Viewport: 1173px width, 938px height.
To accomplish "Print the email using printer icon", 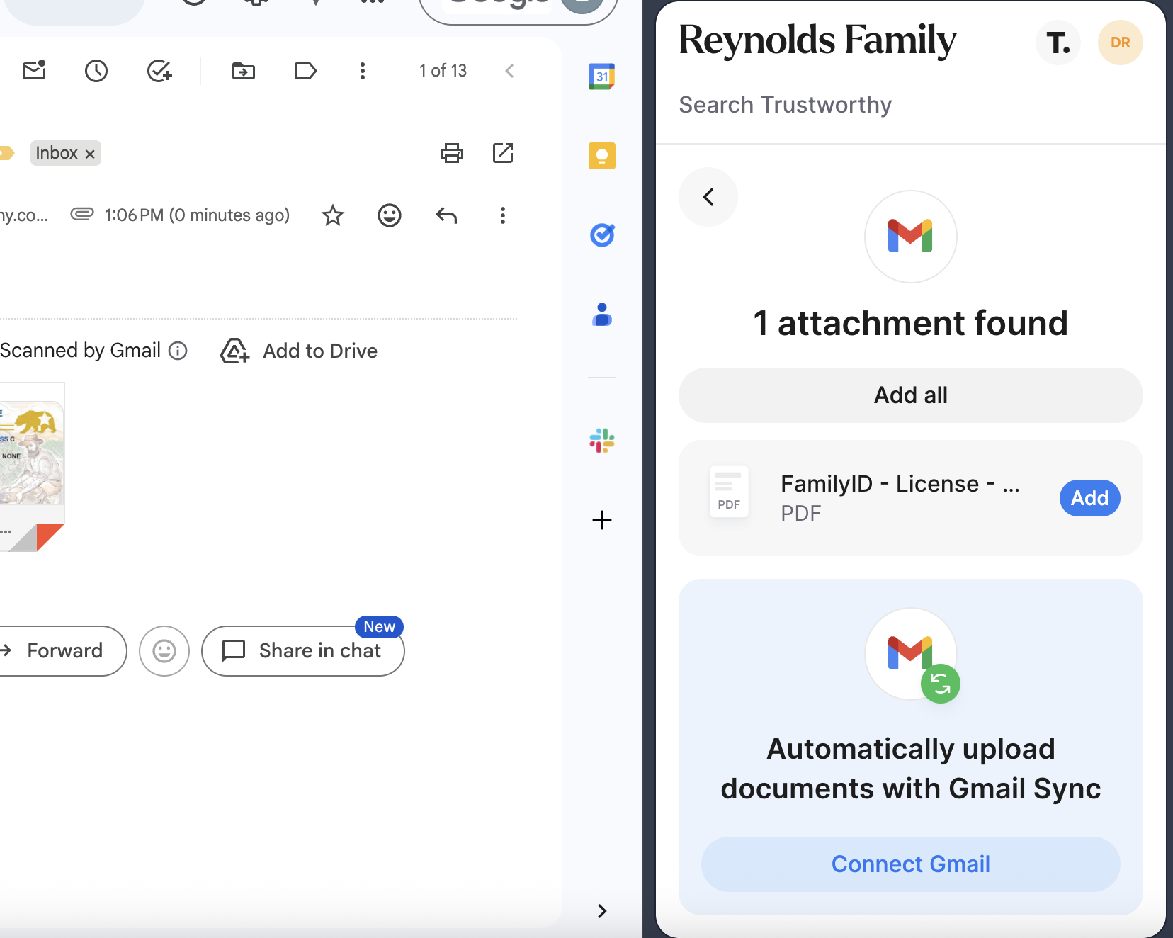I will point(452,153).
